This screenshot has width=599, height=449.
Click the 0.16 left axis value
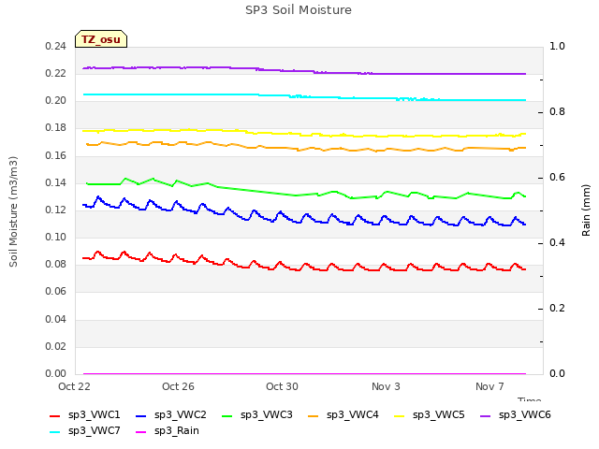click(56, 155)
